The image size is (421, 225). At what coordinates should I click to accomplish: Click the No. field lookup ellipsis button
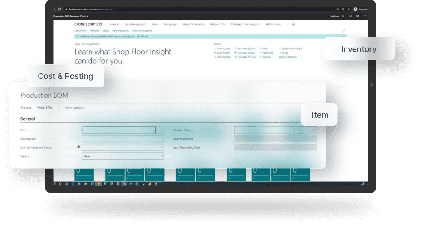coord(161,130)
